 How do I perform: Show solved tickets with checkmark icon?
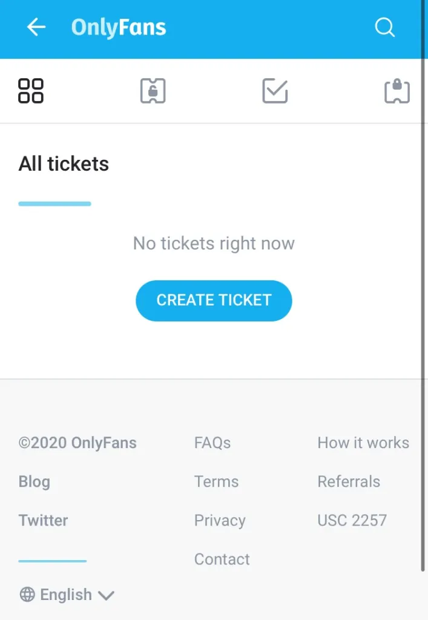275,91
